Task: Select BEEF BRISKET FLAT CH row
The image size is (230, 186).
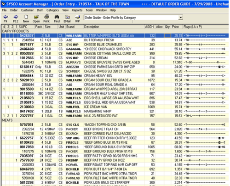Action: [x=115, y=129]
